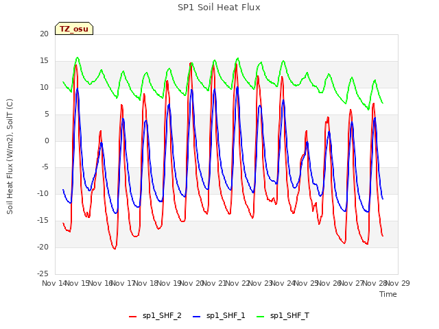Click the Nov 23 x-axis date label
The image size is (439, 329).
coord(260,283)
